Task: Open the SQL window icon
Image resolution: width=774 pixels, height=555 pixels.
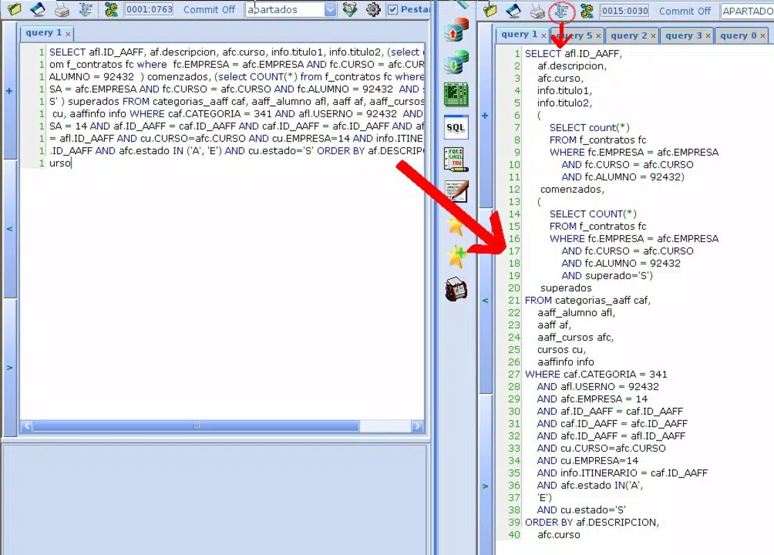Action: point(456,128)
